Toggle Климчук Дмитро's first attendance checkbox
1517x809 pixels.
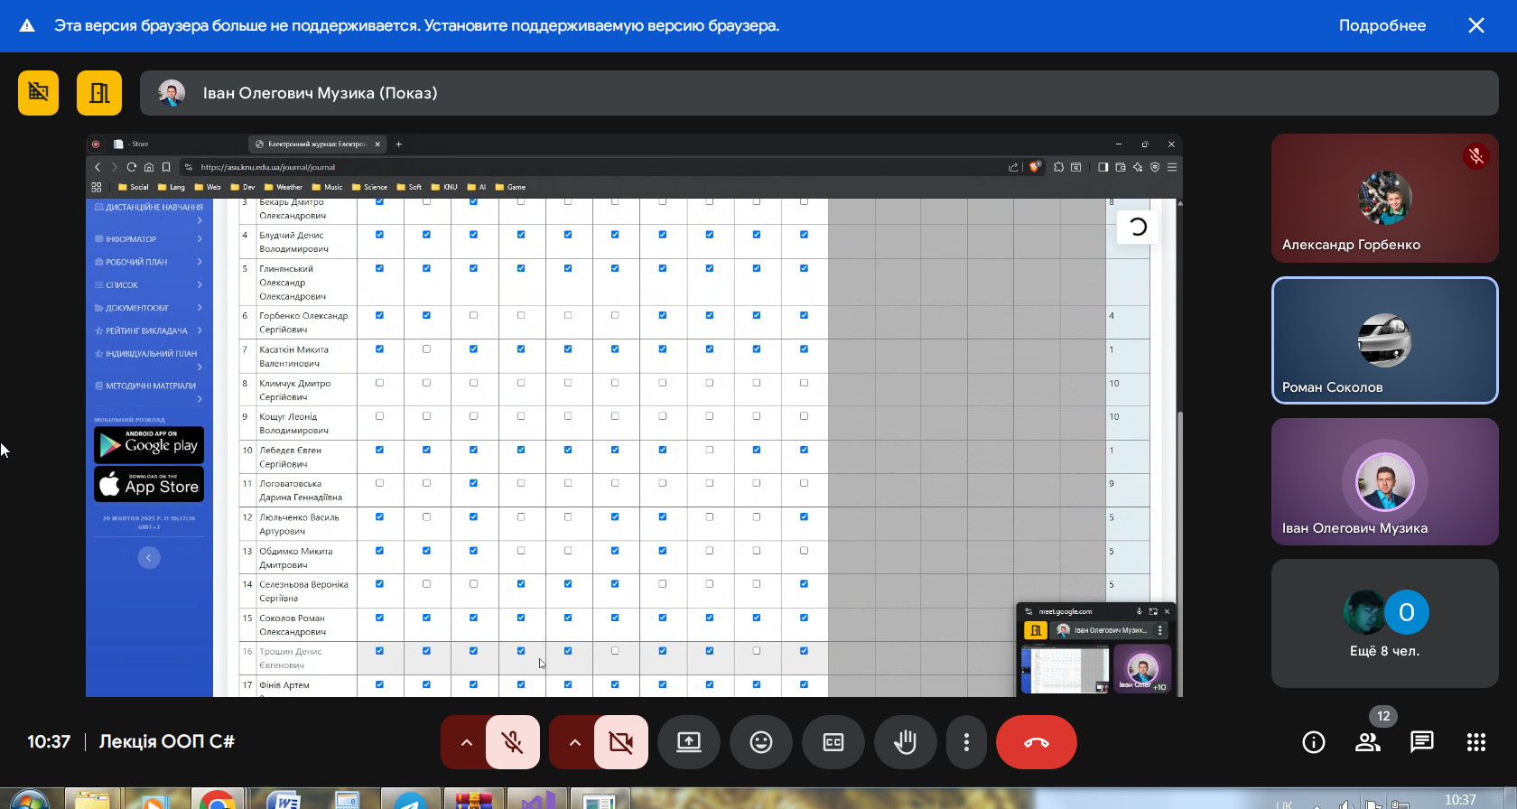click(379, 383)
